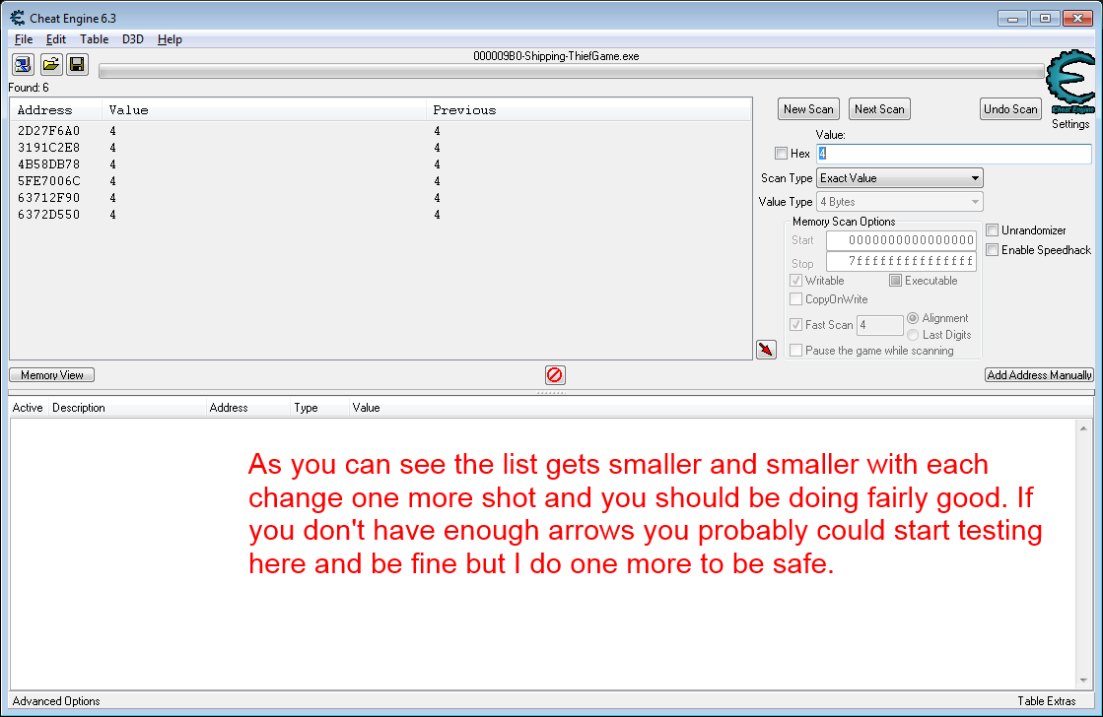Toggle the Writable checkbox
The width and height of the screenshot is (1103, 717).
pyautogui.click(x=796, y=281)
